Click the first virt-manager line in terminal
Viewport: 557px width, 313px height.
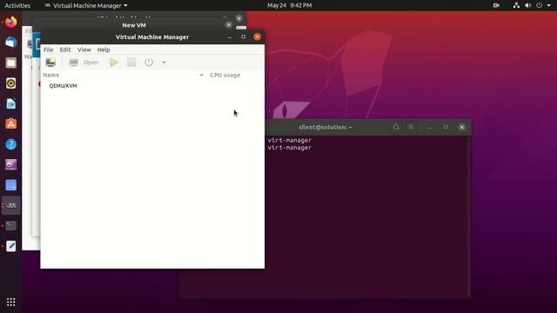tap(290, 140)
